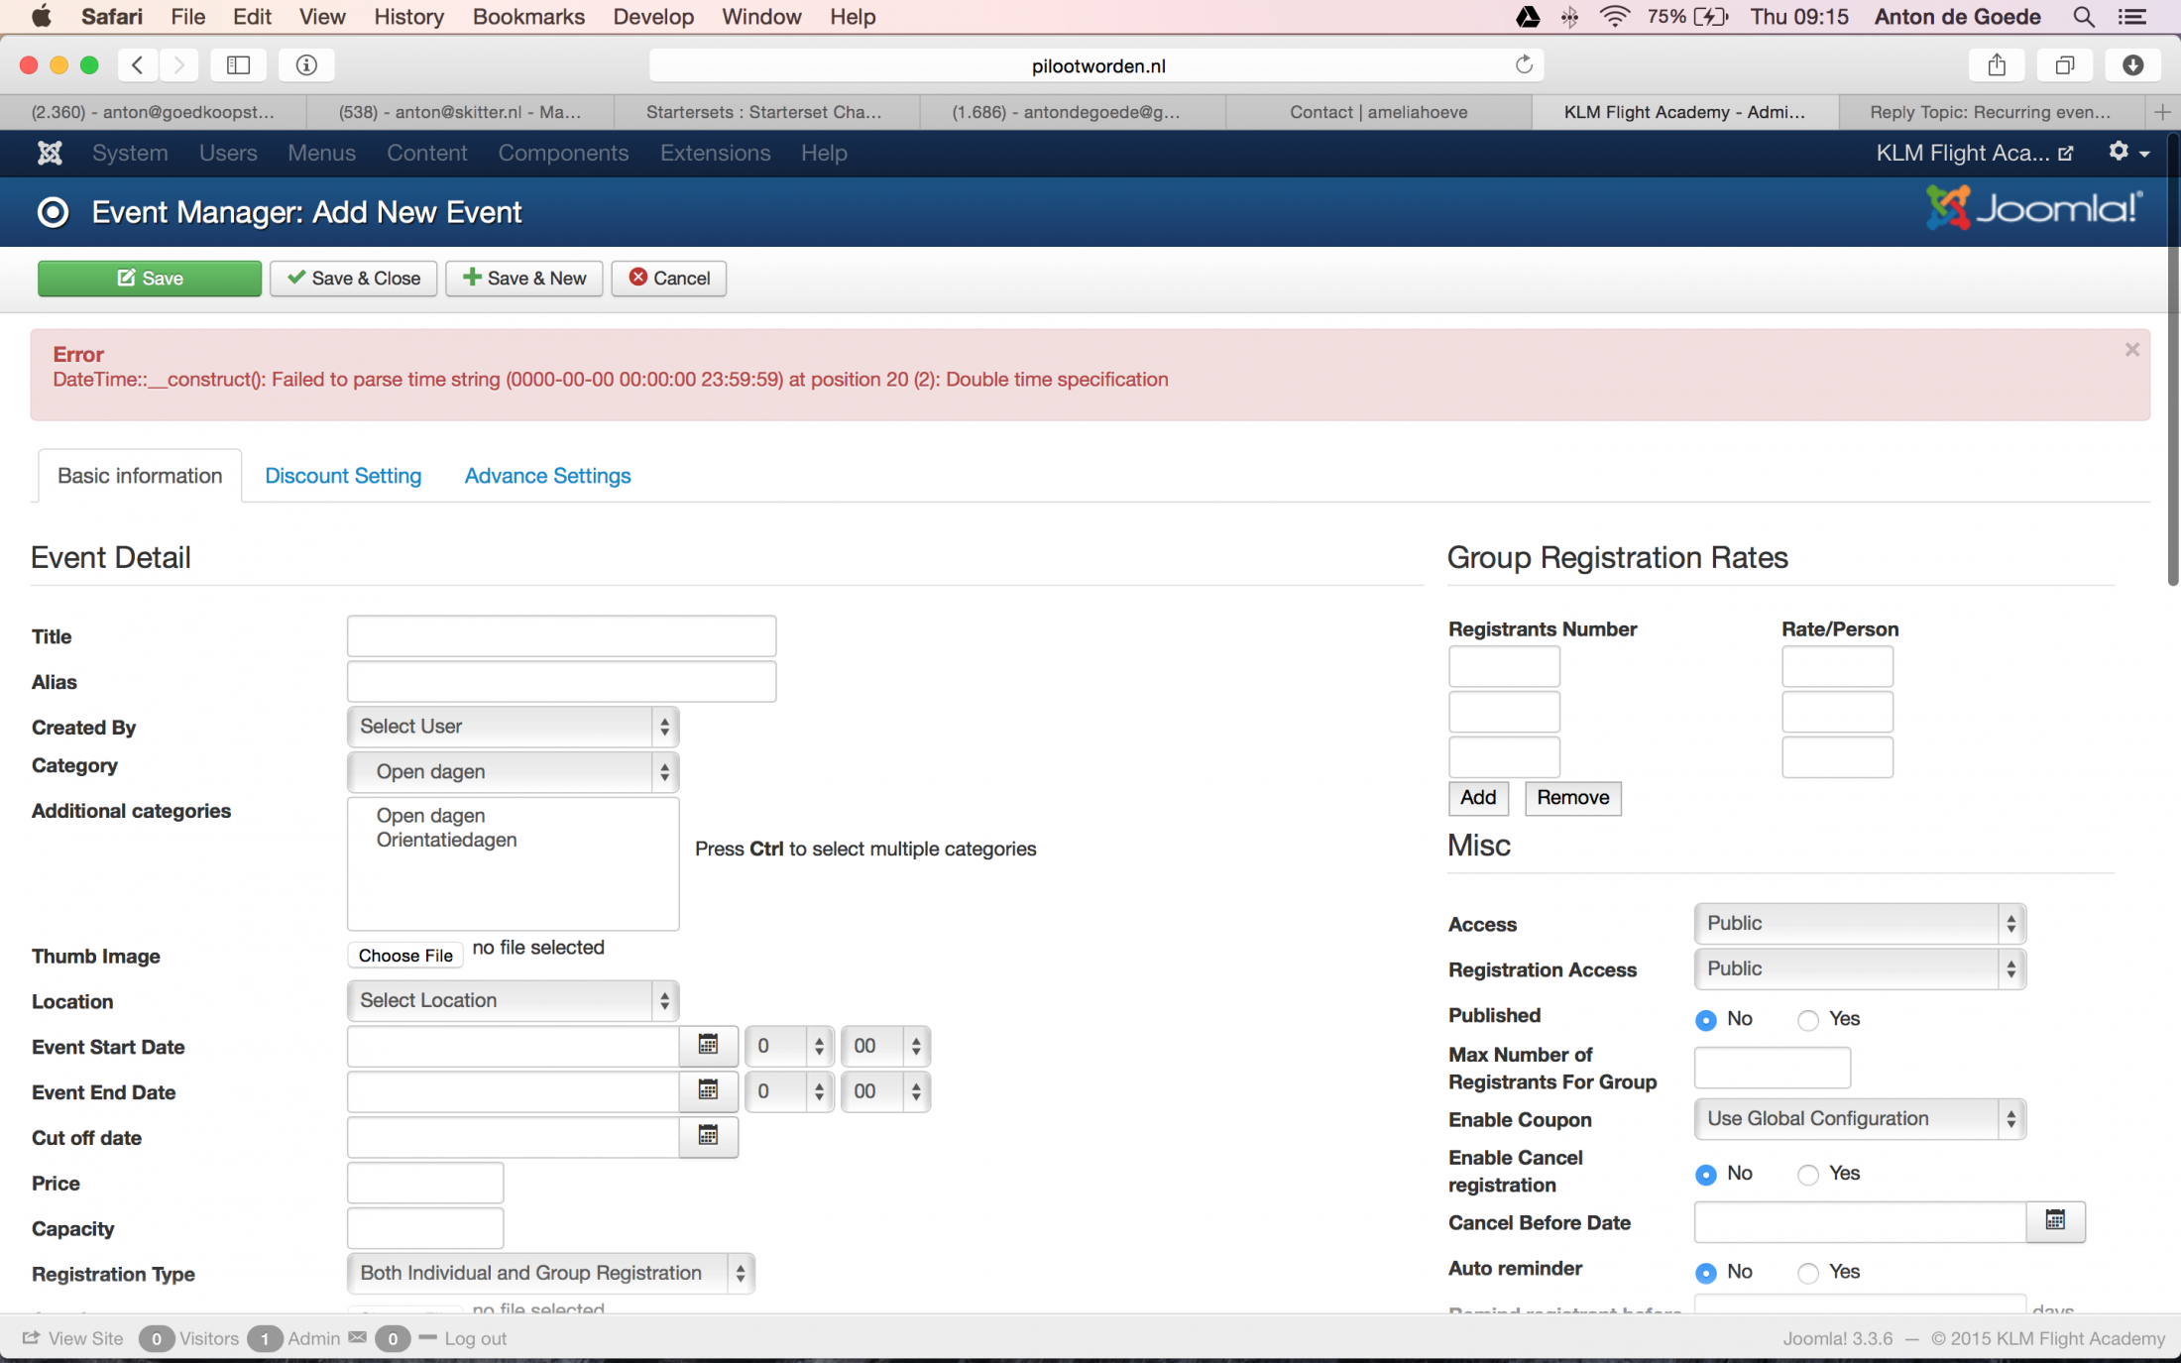Click into the Title input field
The width and height of the screenshot is (2181, 1363).
click(561, 636)
